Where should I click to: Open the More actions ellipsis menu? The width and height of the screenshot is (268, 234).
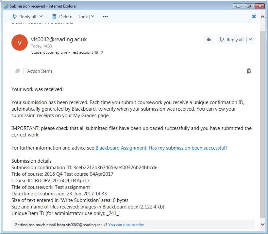105,17
